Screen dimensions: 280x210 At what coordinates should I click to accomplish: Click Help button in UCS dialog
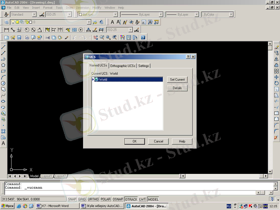click(x=182, y=141)
